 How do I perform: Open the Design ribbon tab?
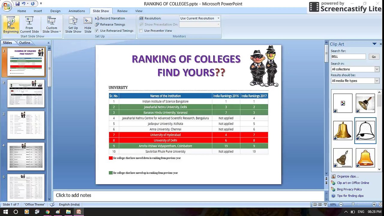click(55, 11)
